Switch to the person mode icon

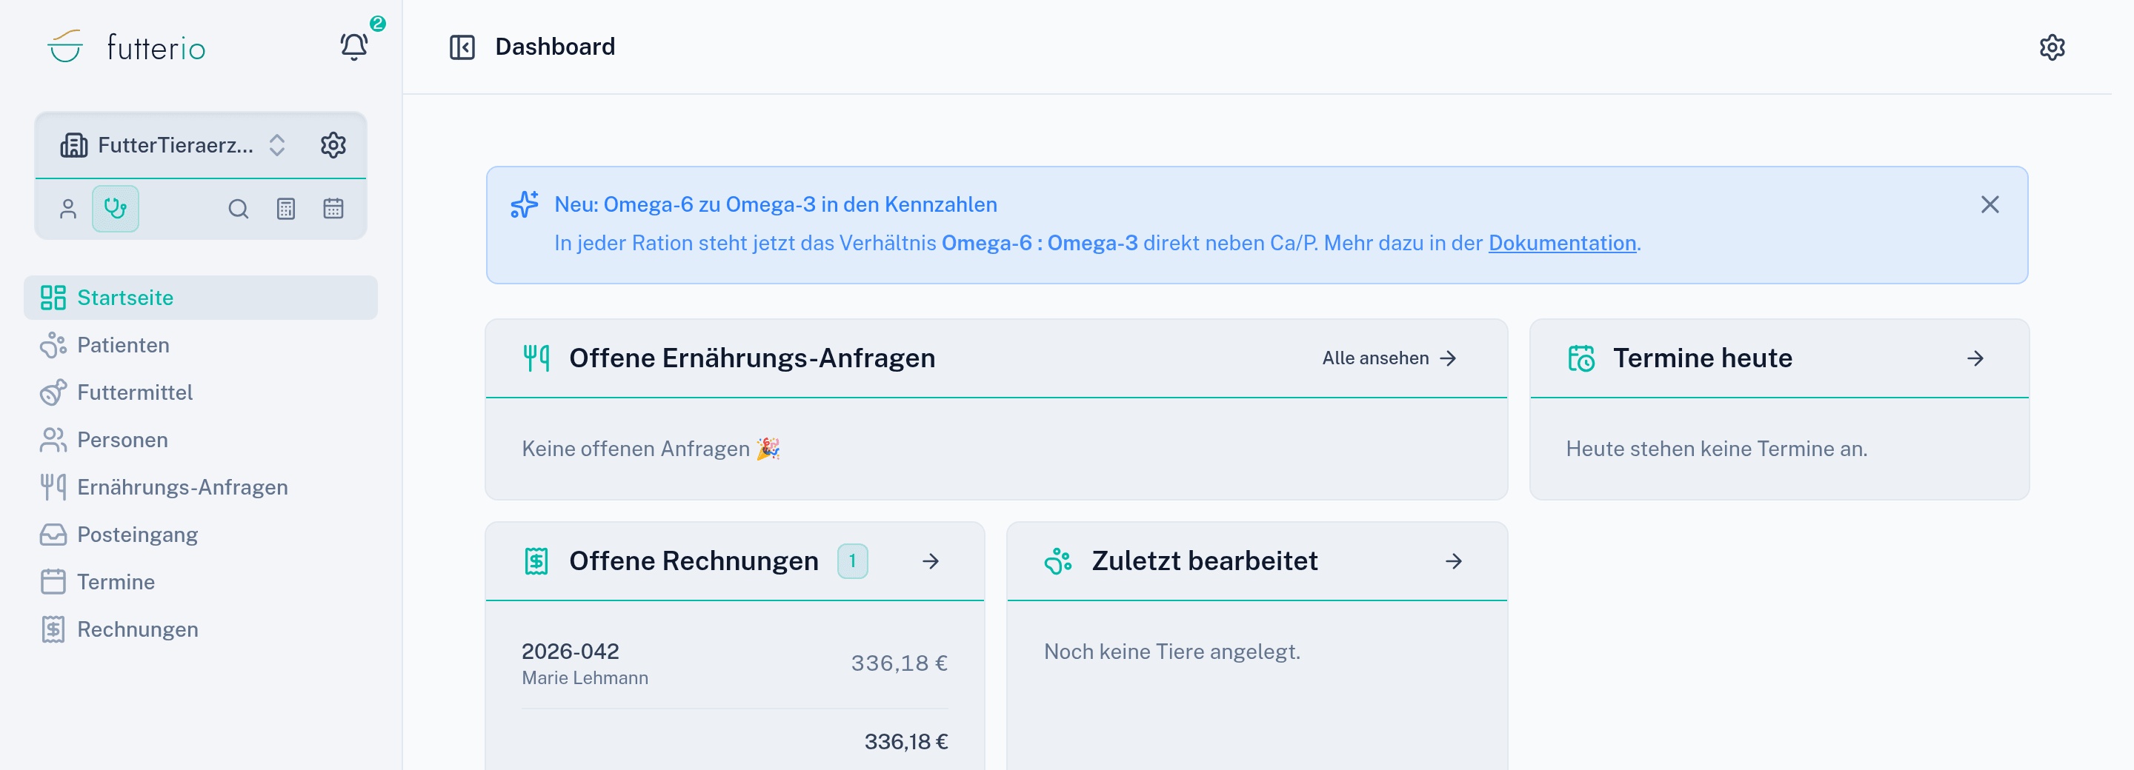coord(68,209)
